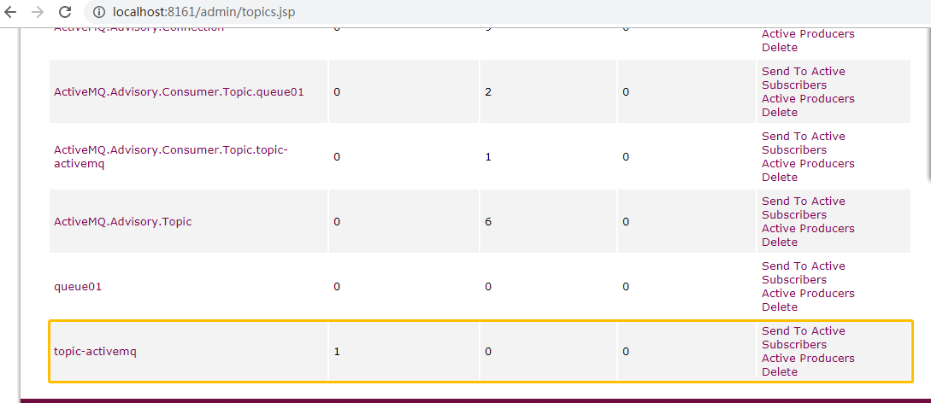View site info icon beside URL
931x403 pixels.
point(99,12)
